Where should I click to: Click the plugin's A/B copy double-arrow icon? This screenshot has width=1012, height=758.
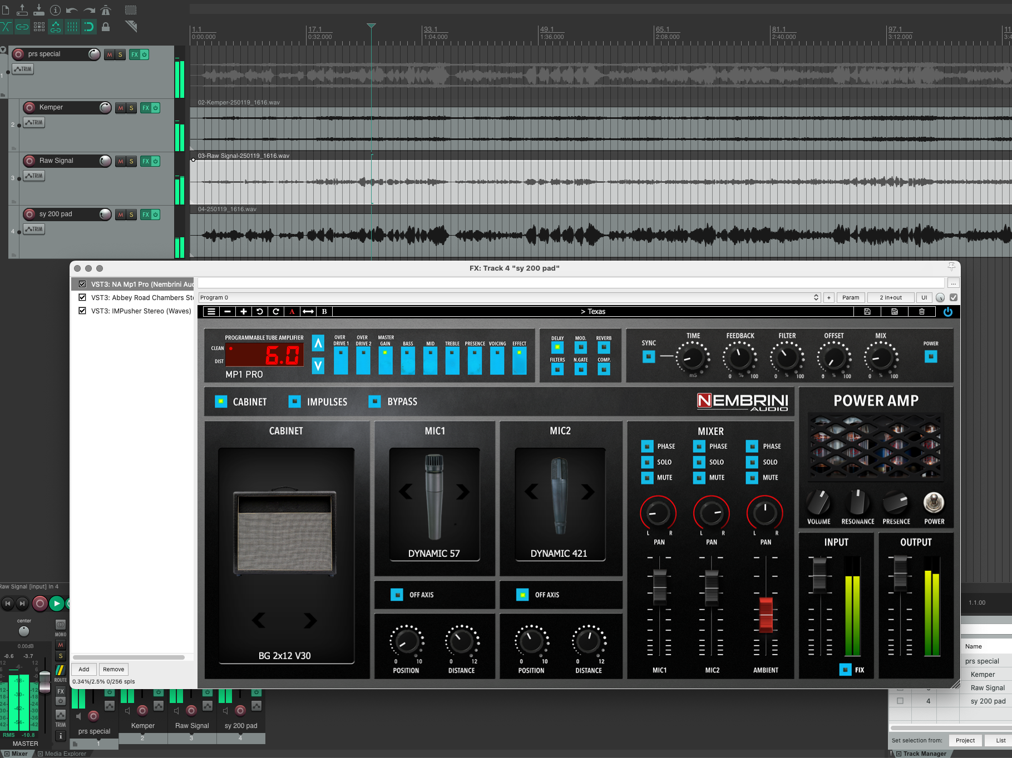click(x=308, y=312)
